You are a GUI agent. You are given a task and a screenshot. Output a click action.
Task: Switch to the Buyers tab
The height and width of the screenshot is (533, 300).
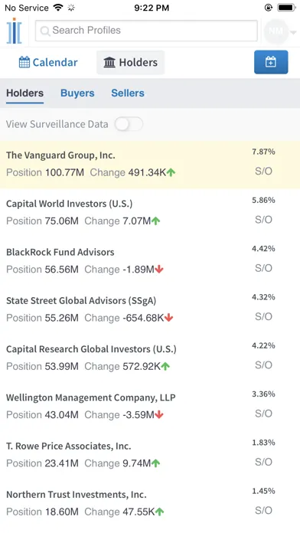(x=77, y=93)
